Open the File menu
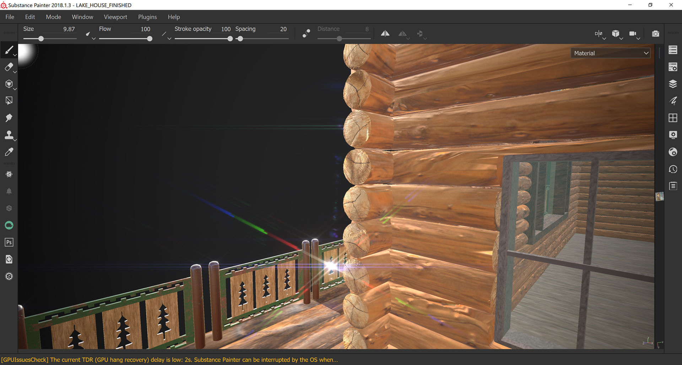 tap(10, 17)
